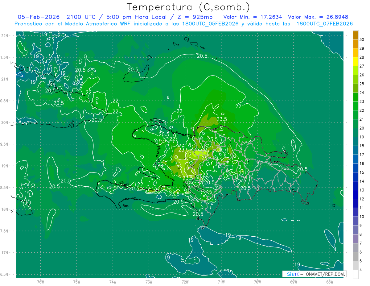The width and height of the screenshot is (370, 286).
Task: Click the "4" label on the color scale
Action: (x=361, y=270)
